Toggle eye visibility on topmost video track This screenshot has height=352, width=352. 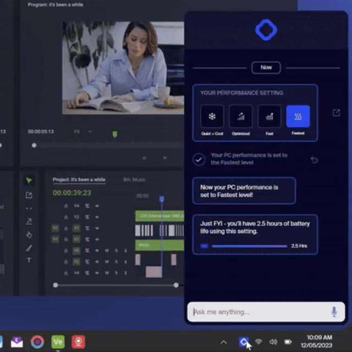pos(97,206)
